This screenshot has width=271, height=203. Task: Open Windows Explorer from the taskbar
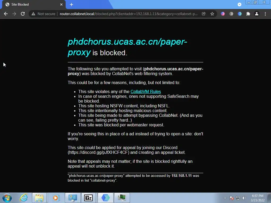(39, 198)
